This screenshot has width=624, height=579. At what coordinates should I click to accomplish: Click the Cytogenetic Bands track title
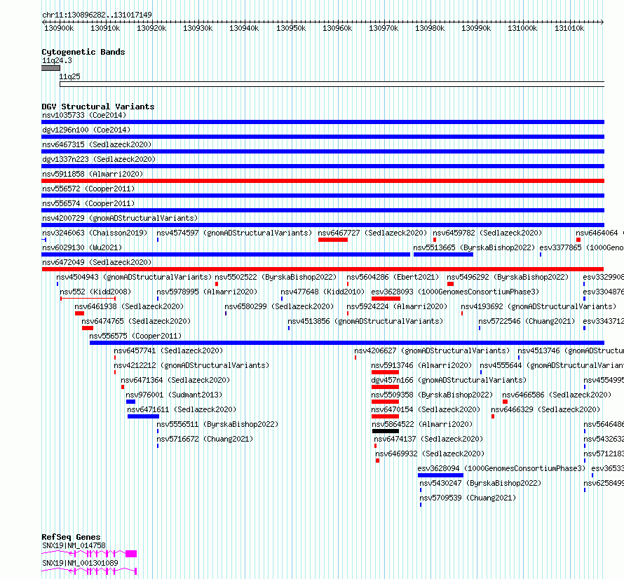(x=83, y=52)
